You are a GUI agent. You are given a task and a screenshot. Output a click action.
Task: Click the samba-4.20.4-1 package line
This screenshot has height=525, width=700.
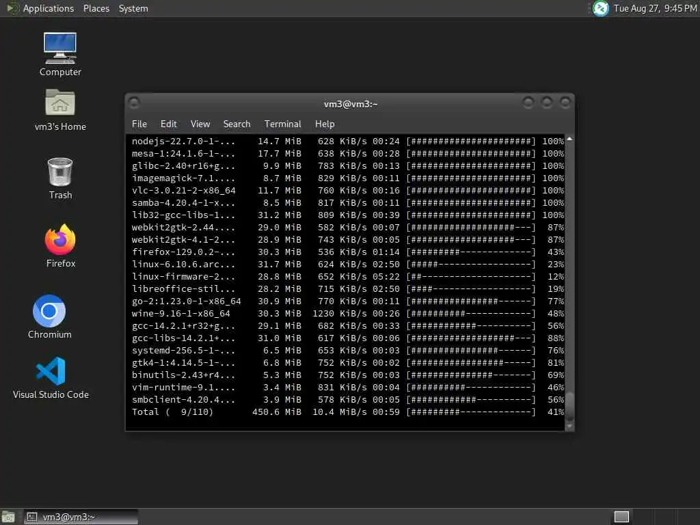click(x=348, y=202)
